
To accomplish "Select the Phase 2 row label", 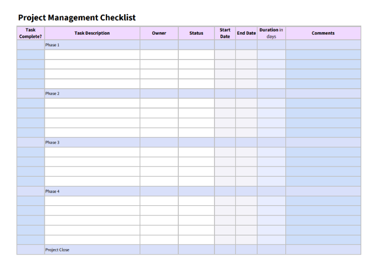I will click(52, 94).
